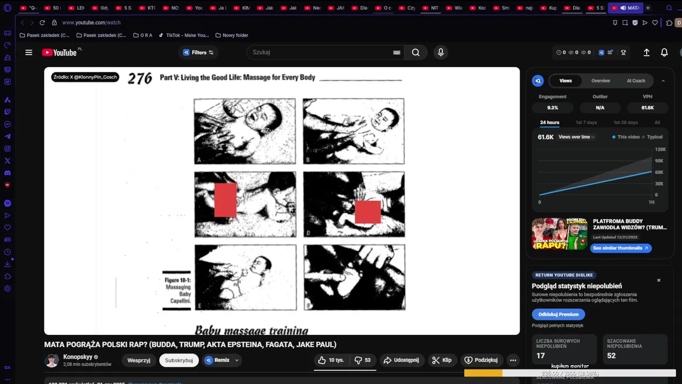The image size is (682, 384).
Task: Open a new browser tab
Action: tap(648, 8)
